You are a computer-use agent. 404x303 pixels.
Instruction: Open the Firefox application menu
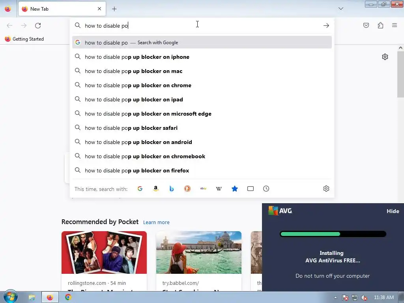pos(395,25)
